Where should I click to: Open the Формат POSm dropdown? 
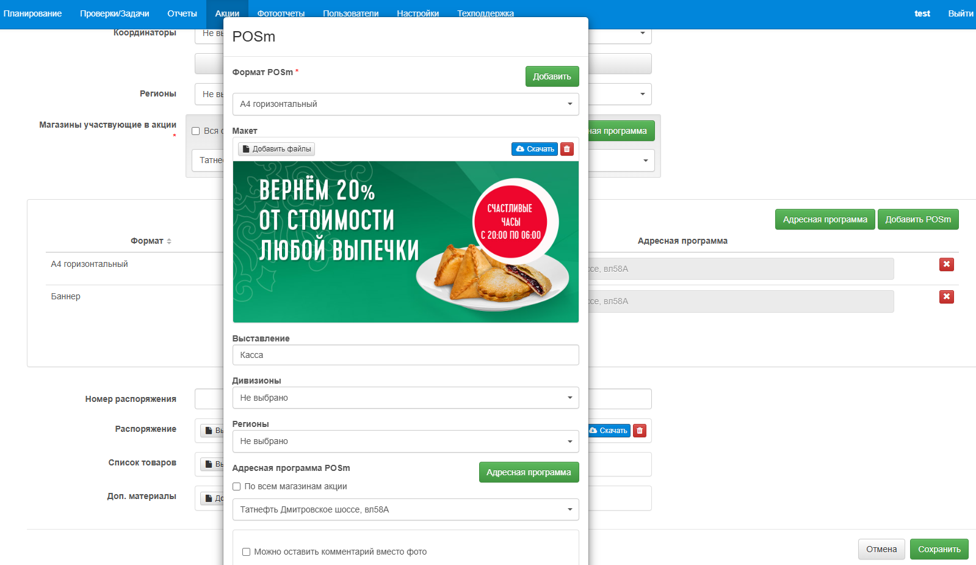[x=405, y=104]
